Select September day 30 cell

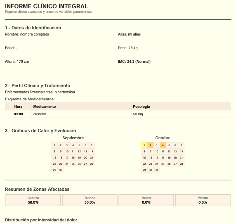(61, 170)
